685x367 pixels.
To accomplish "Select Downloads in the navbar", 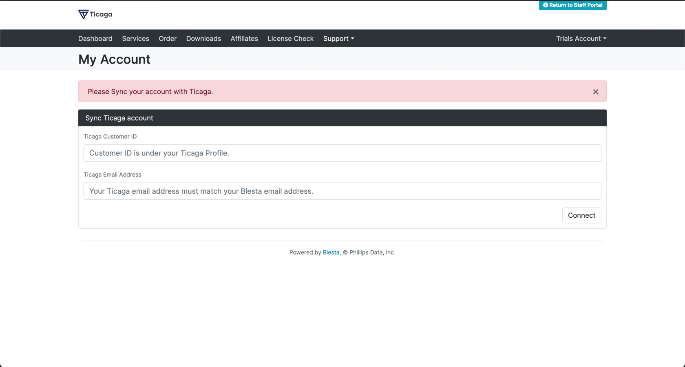I will [x=203, y=38].
